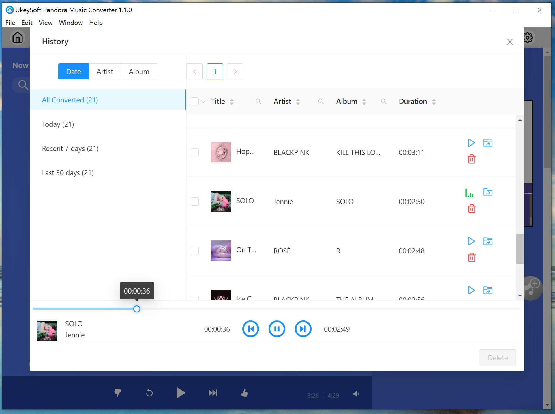Select the Date filter tab

pos(74,71)
